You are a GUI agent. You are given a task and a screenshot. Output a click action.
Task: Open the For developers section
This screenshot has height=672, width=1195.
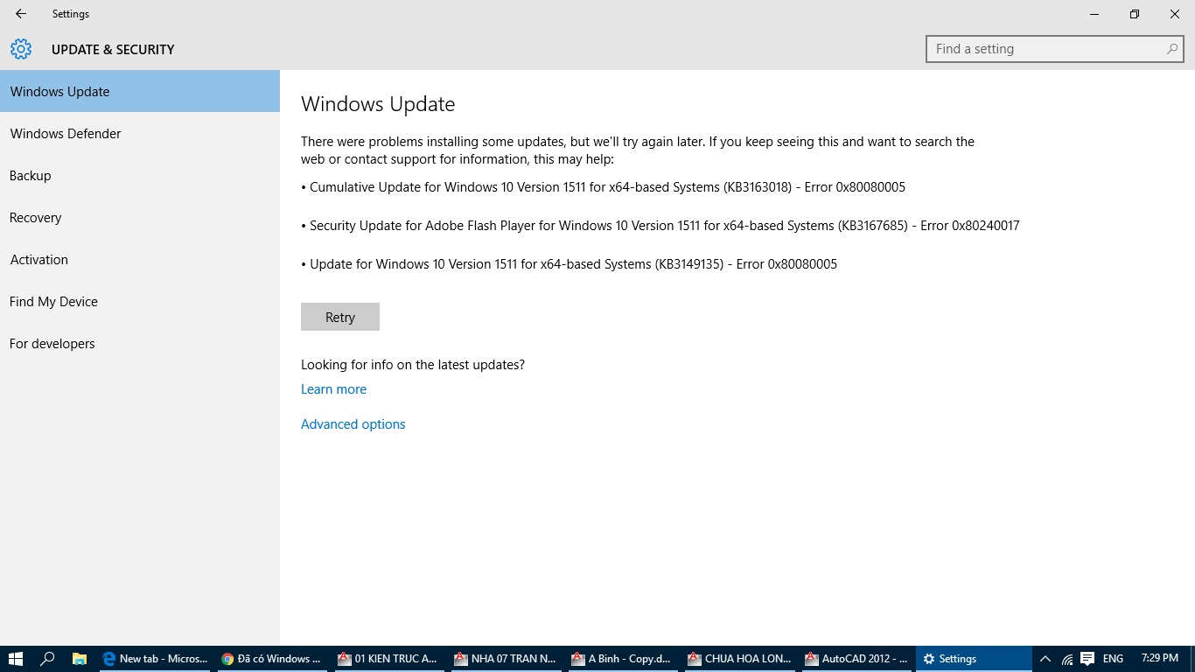(140, 343)
